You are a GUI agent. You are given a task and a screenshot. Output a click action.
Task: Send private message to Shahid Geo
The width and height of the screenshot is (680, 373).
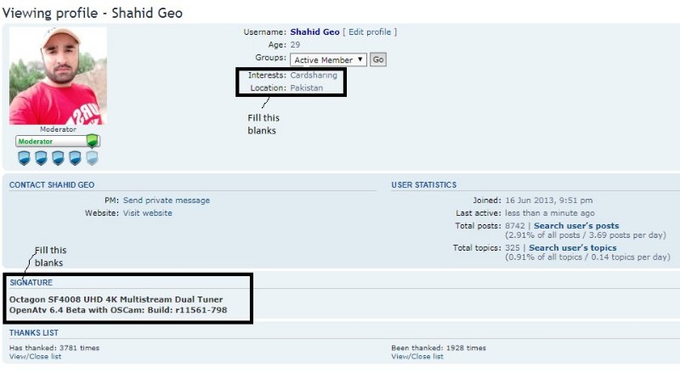167,201
